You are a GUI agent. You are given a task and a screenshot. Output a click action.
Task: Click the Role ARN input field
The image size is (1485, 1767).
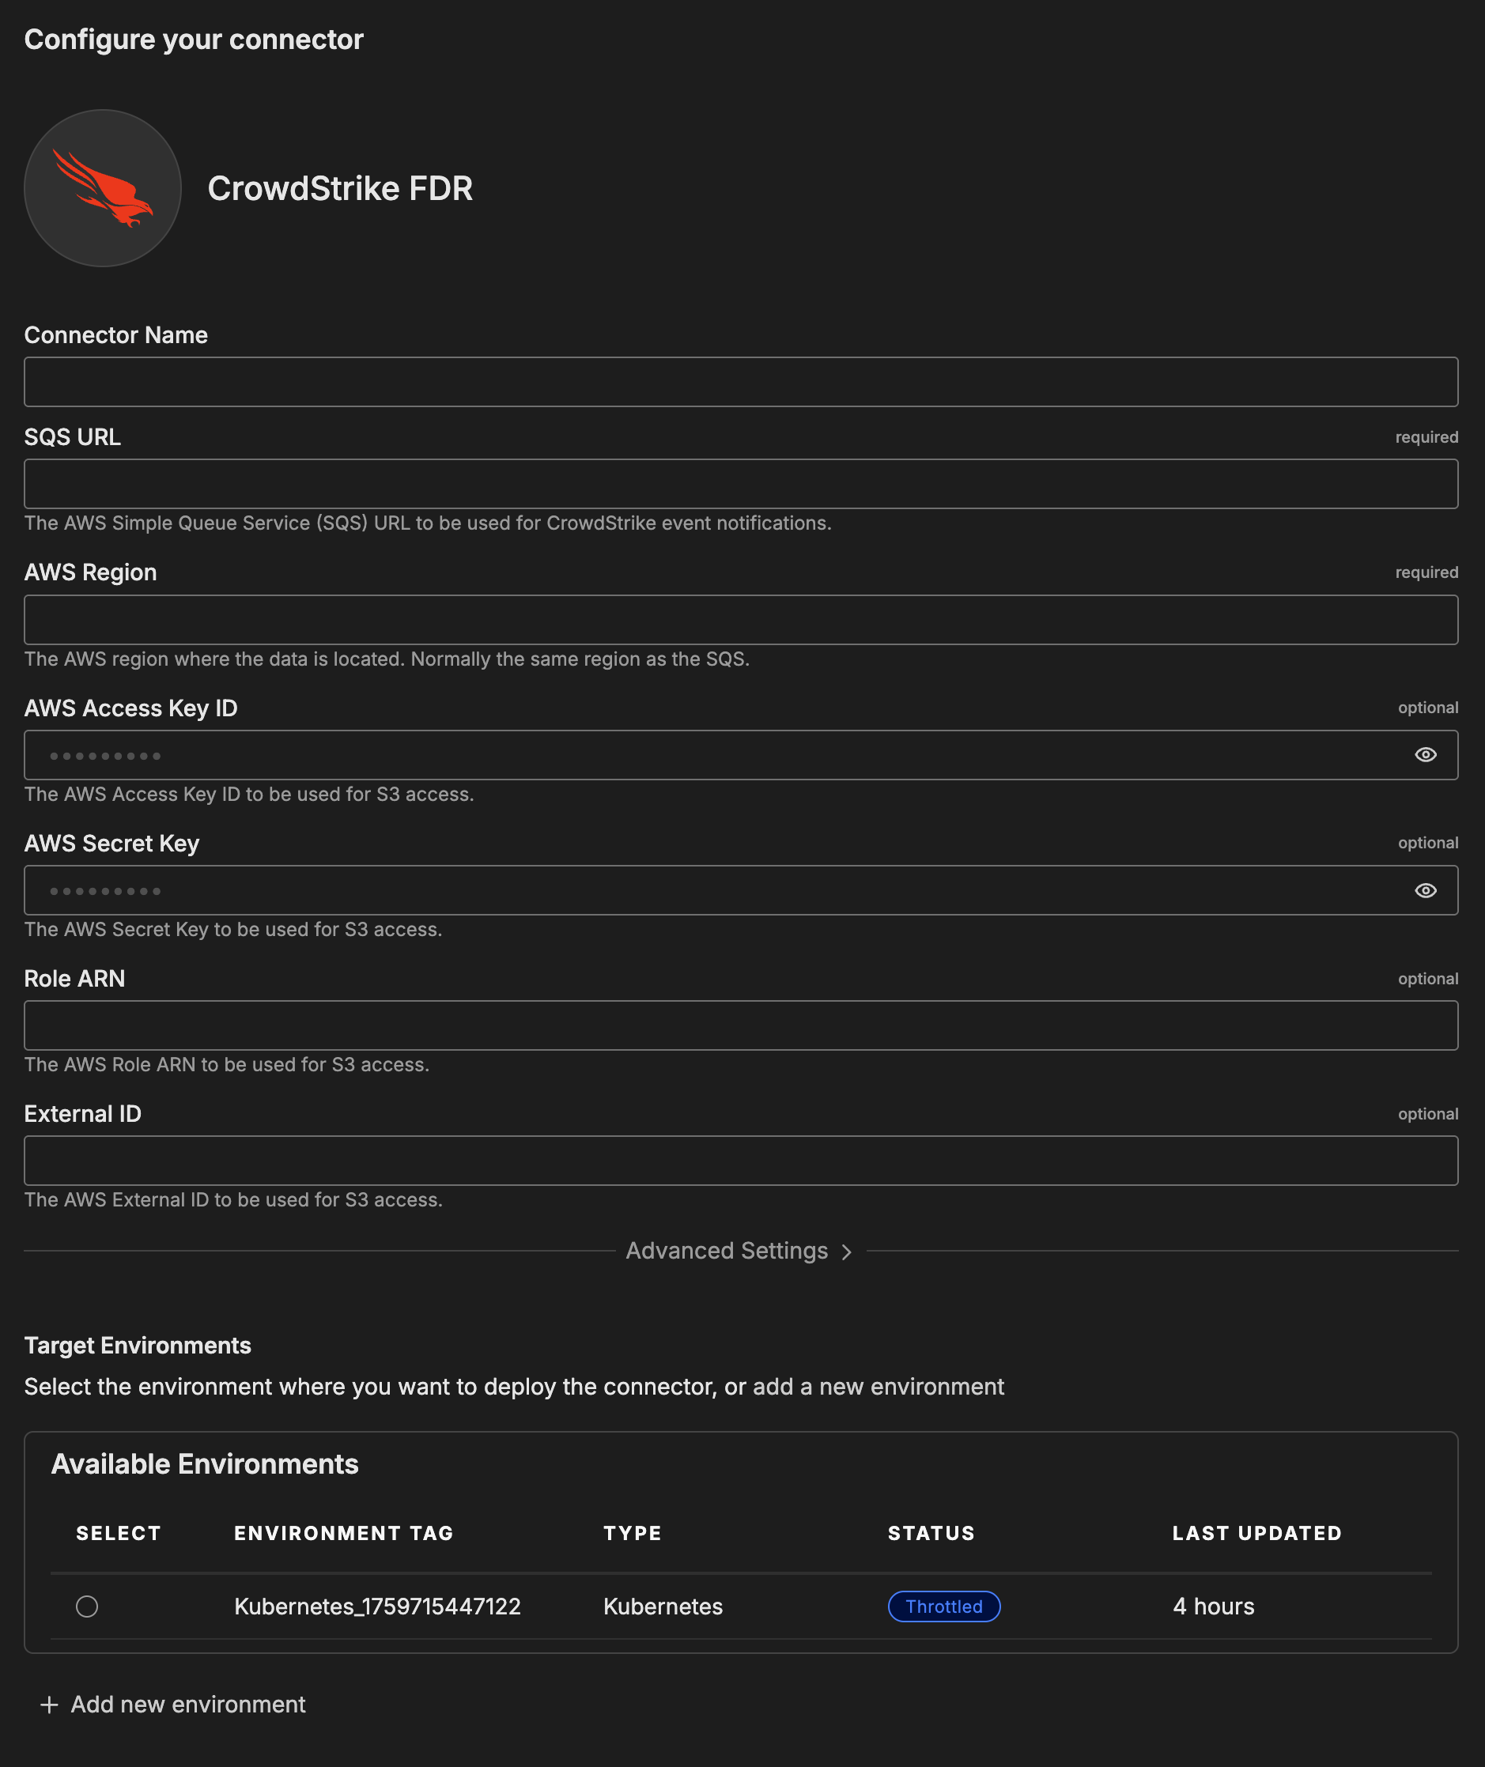point(741,1025)
